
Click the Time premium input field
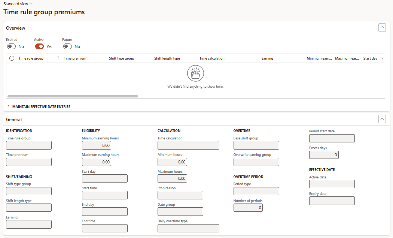29,162
